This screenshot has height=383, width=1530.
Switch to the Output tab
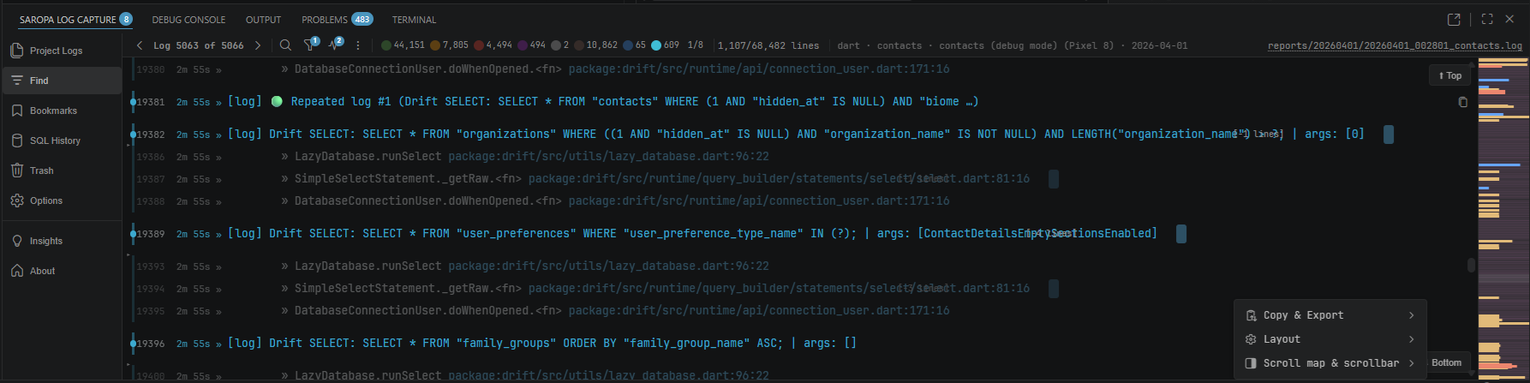[x=263, y=20]
